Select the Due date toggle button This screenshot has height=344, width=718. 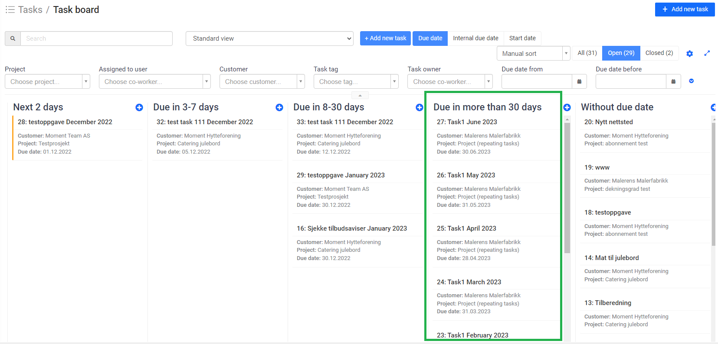(x=430, y=38)
